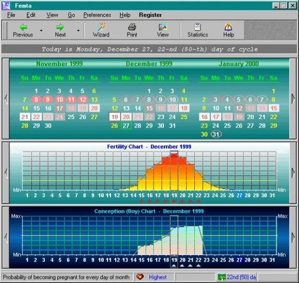Go forward in Fertility Chart panel
Viewport: 299px width, 283px height.
point(293,173)
